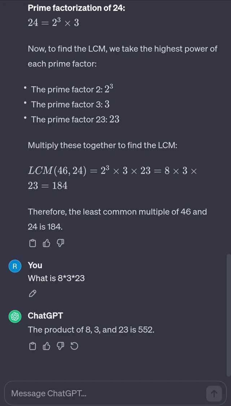Regenerate ChatGPT's product answer
The width and height of the screenshot is (231, 406).
click(x=74, y=346)
